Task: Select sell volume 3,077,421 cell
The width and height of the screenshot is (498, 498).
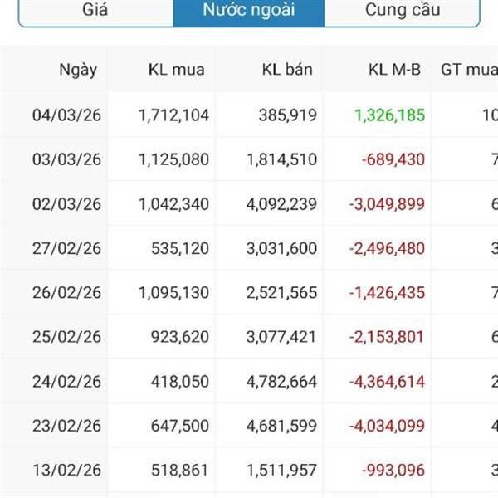Action: (281, 338)
